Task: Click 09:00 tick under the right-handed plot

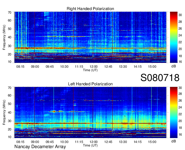Action: (35, 67)
